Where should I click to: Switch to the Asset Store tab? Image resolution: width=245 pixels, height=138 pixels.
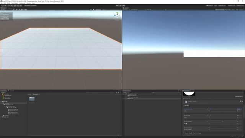12,8
